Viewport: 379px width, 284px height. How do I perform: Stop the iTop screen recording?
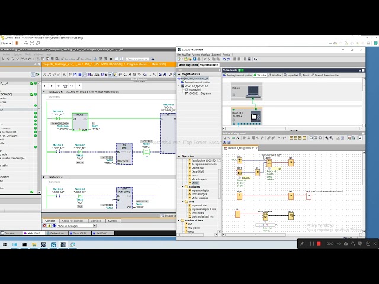click(319, 244)
